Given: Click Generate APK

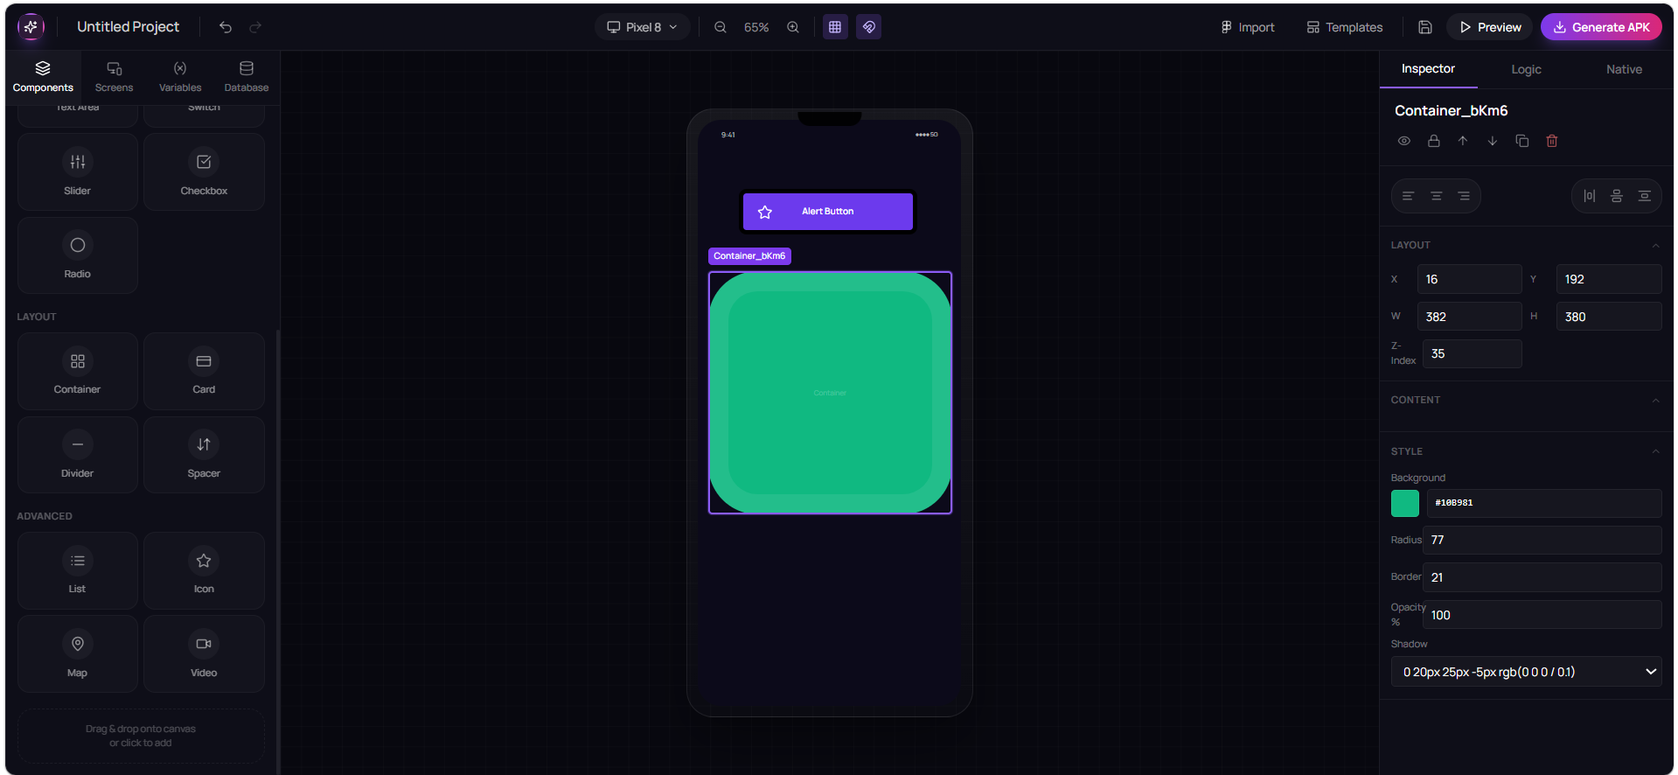Looking at the screenshot, I should click(1601, 27).
